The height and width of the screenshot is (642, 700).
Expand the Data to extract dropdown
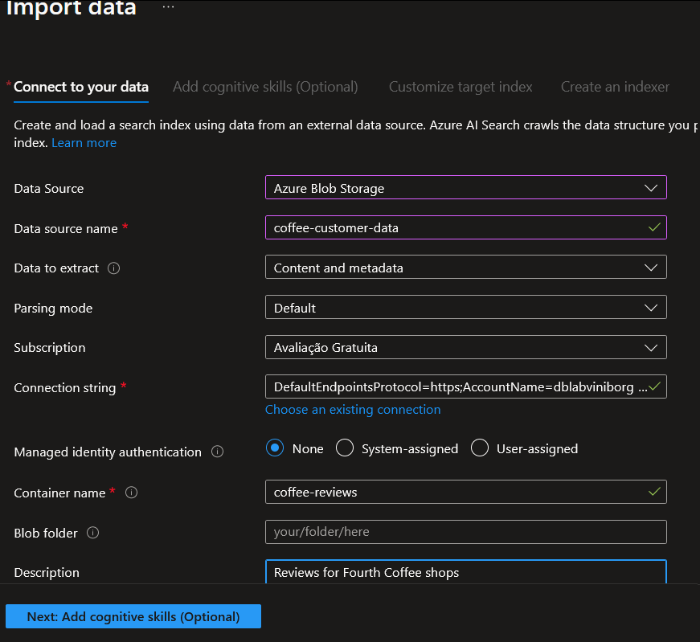pos(465,268)
